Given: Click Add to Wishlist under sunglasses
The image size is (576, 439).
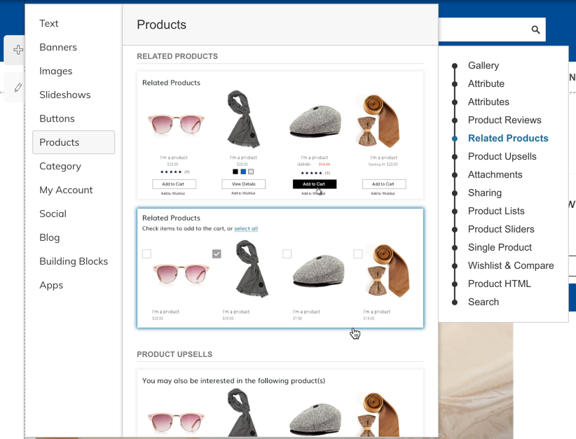Looking at the screenshot, I should pyautogui.click(x=173, y=193).
